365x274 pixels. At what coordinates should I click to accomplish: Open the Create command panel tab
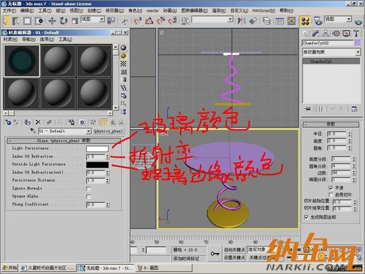[306, 34]
